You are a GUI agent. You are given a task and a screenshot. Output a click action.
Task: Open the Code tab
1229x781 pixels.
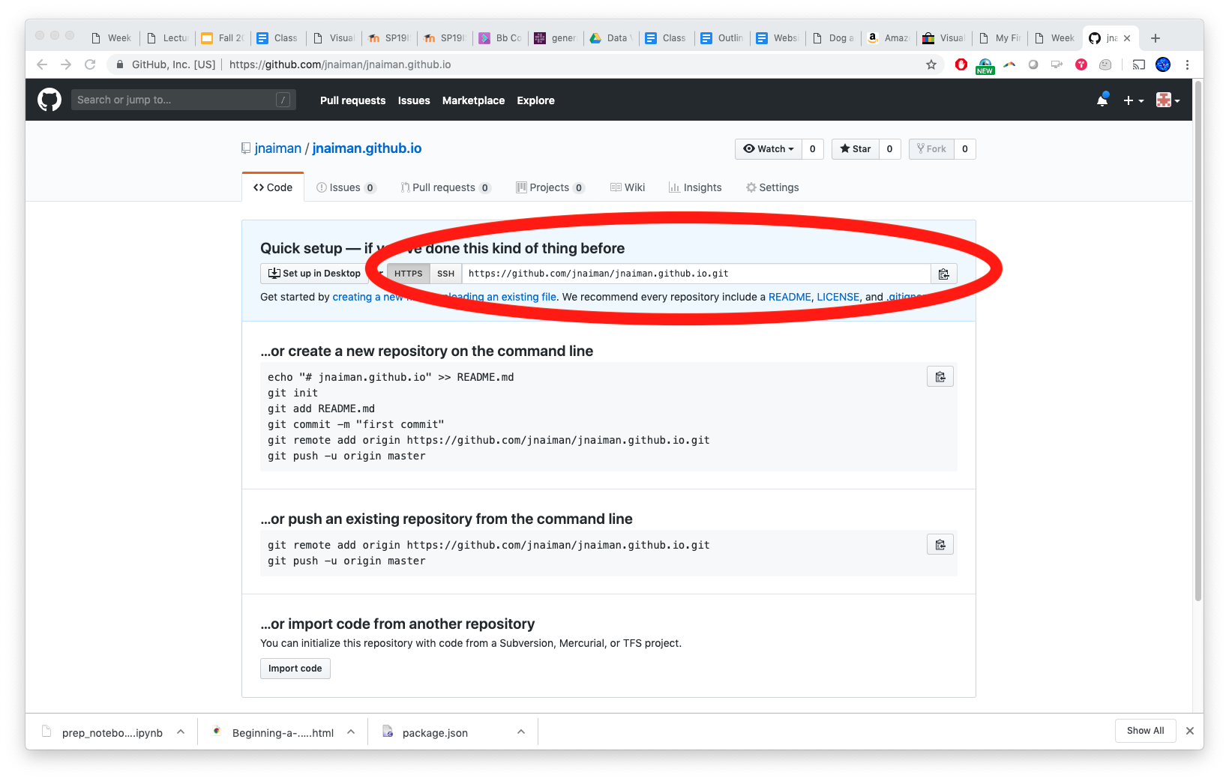tap(273, 187)
